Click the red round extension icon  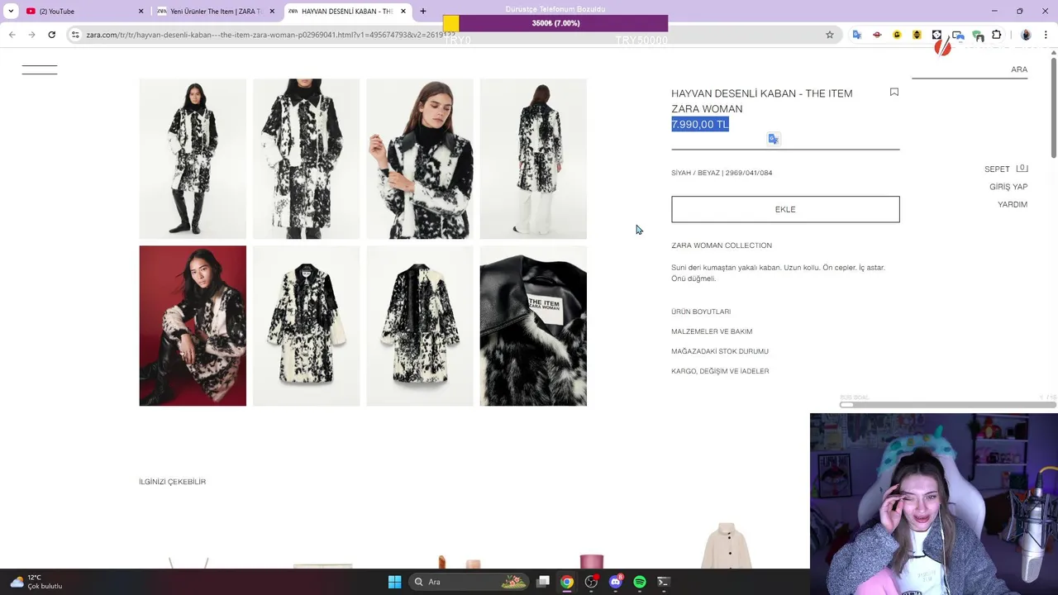(877, 35)
